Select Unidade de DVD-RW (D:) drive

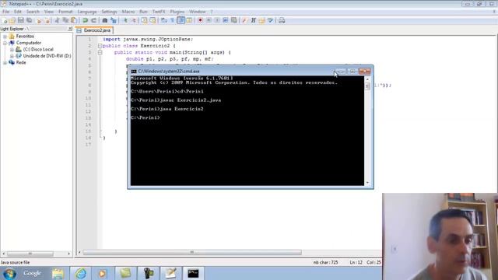pos(47,56)
